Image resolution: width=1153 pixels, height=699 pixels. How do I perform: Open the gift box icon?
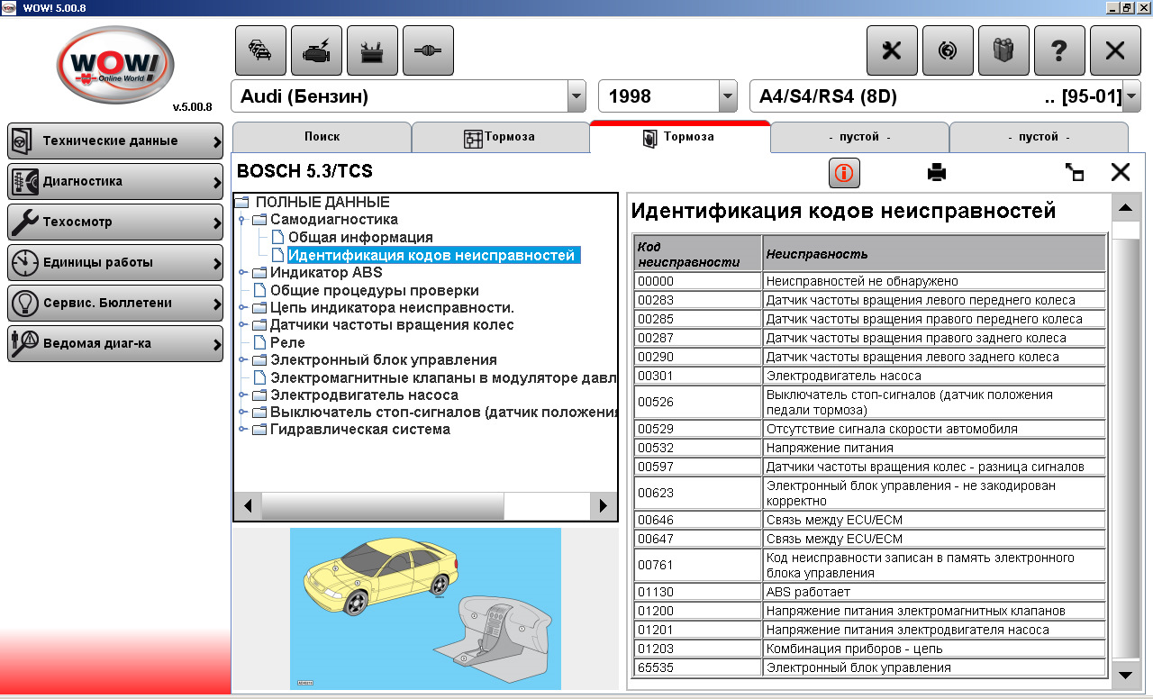(x=1003, y=50)
